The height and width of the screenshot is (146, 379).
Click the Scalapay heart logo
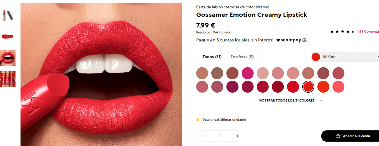click(278, 40)
